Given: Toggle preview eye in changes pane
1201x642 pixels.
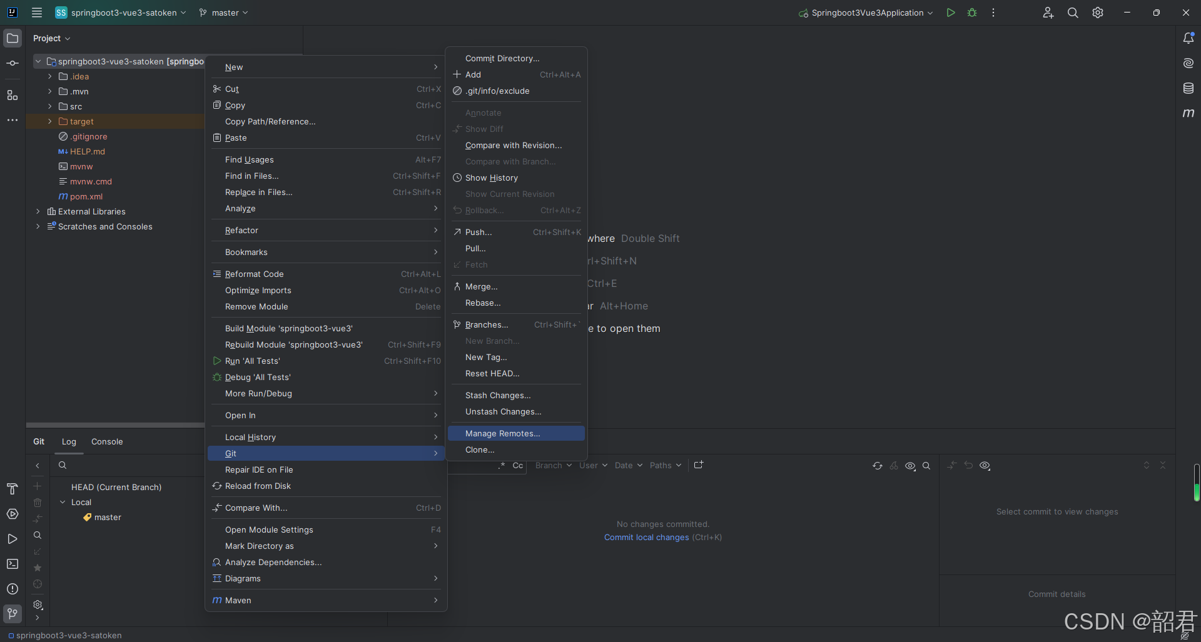Looking at the screenshot, I should coord(985,466).
